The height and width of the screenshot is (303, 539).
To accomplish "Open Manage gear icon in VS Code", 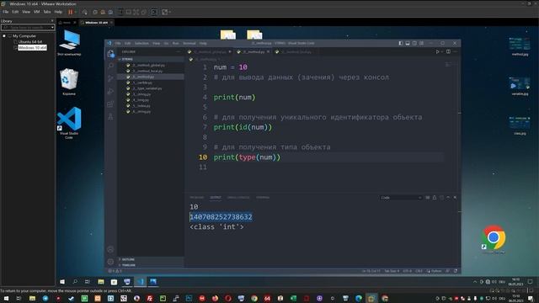I will coord(110,262).
